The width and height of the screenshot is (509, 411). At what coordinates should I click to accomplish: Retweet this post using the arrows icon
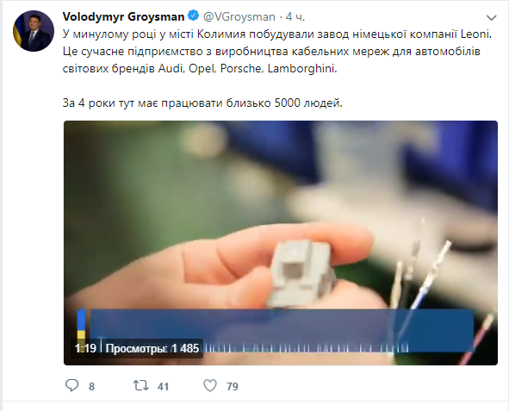pos(141,386)
